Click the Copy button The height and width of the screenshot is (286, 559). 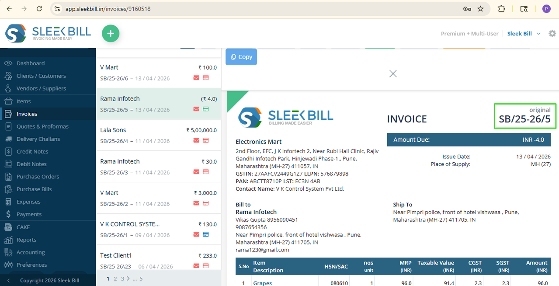click(x=241, y=57)
